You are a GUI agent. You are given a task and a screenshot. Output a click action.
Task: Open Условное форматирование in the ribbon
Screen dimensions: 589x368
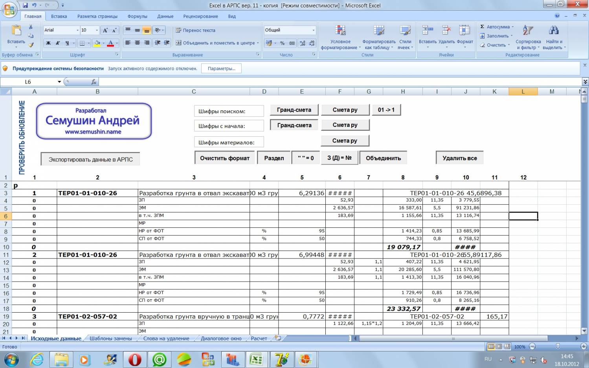click(340, 38)
